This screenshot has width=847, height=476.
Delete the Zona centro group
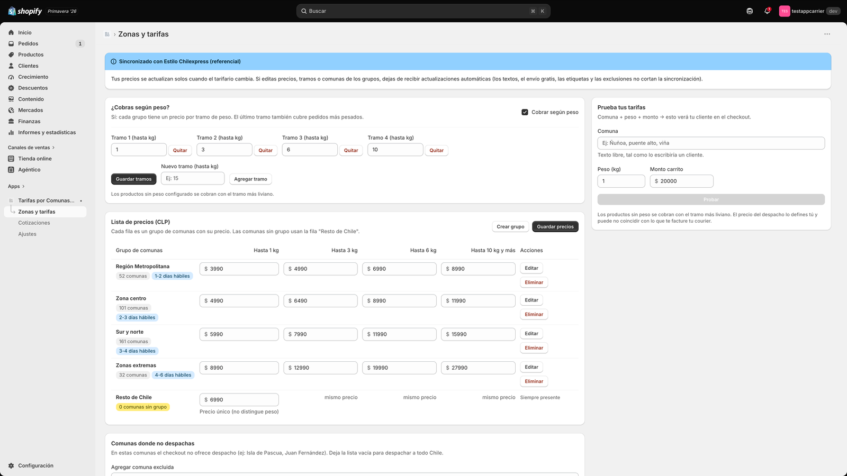534,314
